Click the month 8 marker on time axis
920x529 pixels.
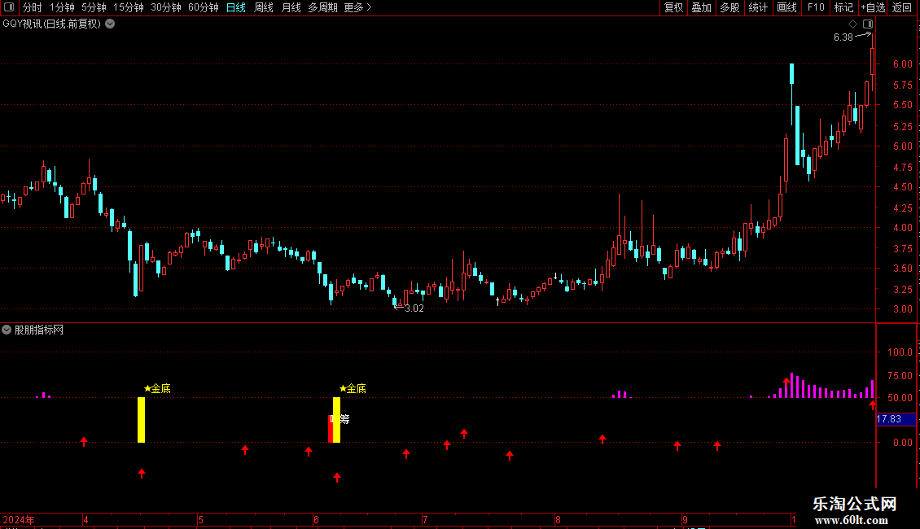558,520
